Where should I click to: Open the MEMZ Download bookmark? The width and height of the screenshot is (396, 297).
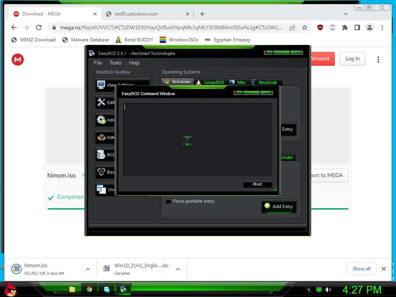tap(33, 40)
